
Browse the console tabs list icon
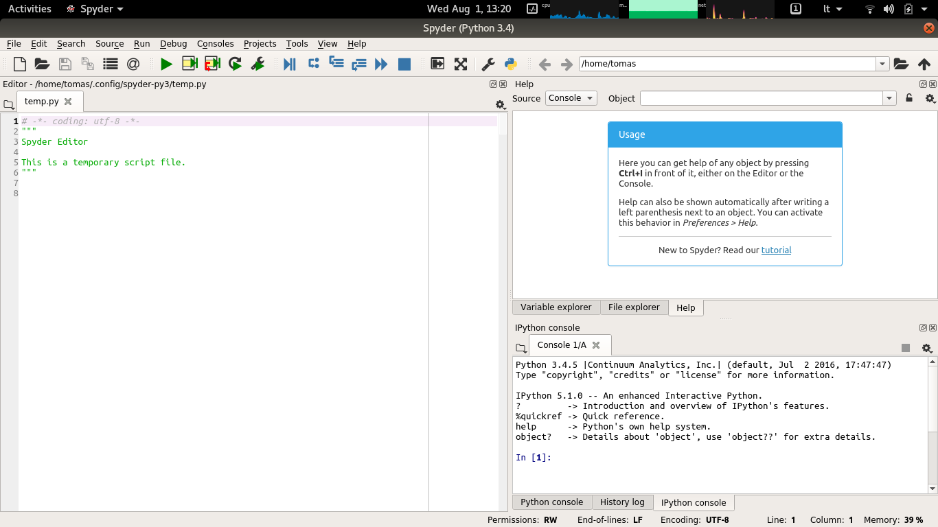521,349
